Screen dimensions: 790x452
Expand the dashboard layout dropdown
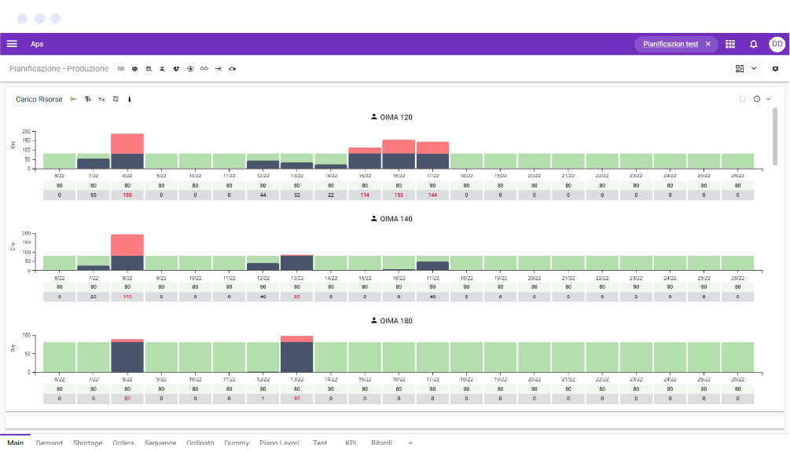(754, 69)
